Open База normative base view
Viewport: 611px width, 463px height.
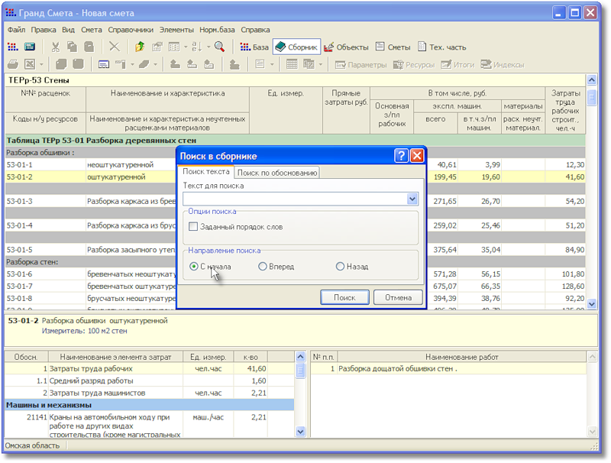pyautogui.click(x=254, y=47)
